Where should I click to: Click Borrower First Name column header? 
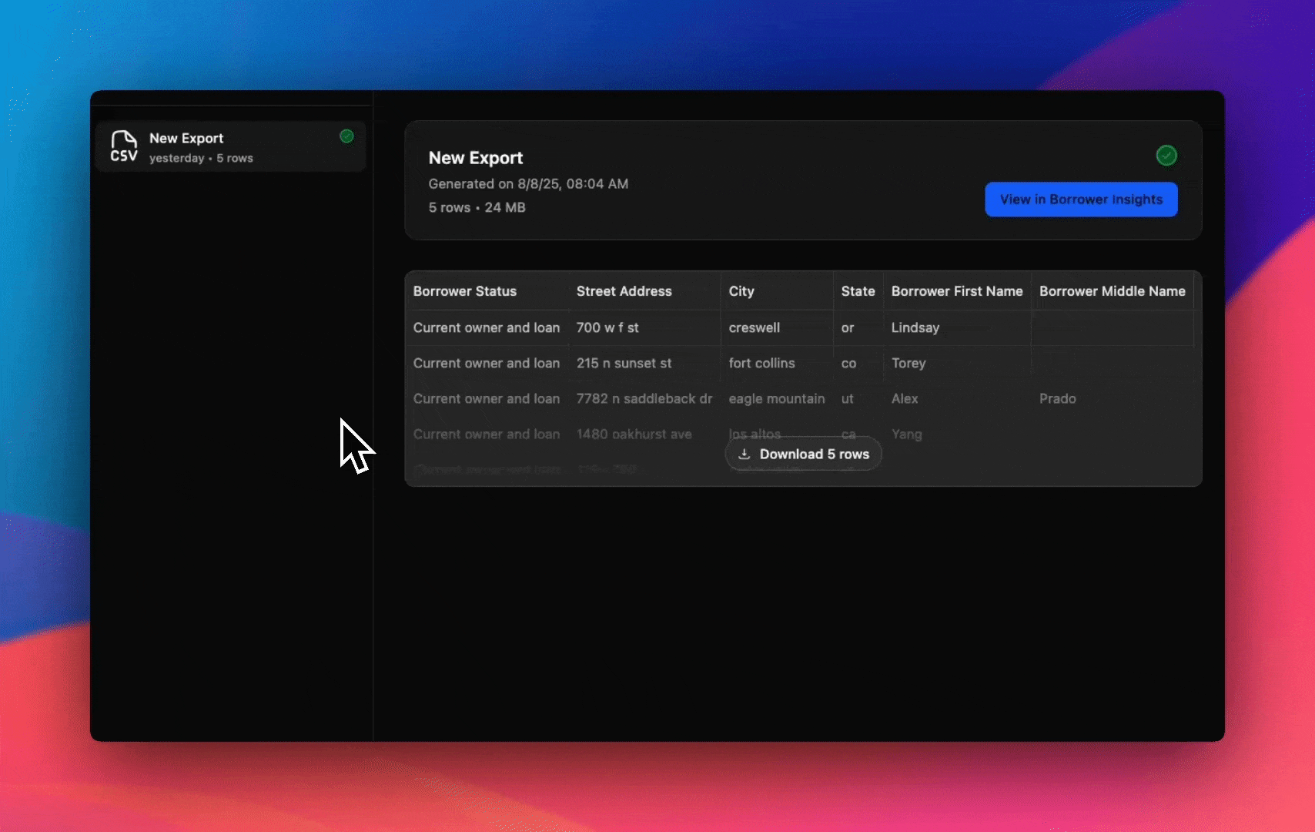click(957, 291)
